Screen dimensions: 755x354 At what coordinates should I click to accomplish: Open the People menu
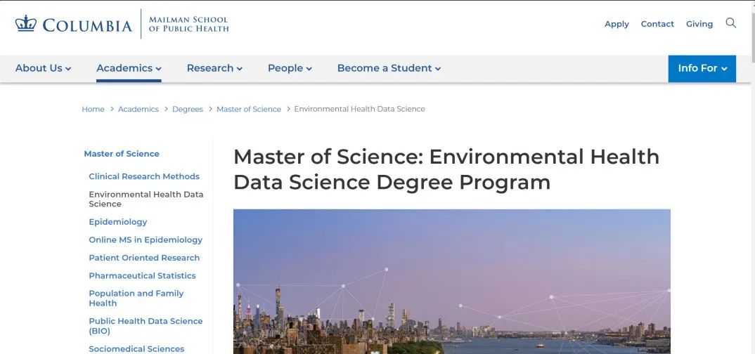tap(290, 68)
